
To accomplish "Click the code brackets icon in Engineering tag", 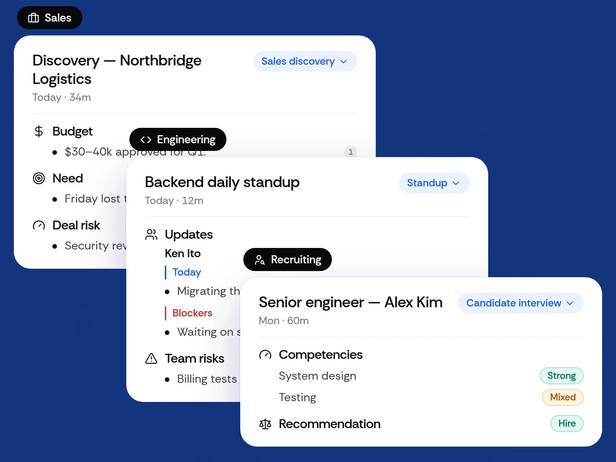I will pyautogui.click(x=146, y=140).
